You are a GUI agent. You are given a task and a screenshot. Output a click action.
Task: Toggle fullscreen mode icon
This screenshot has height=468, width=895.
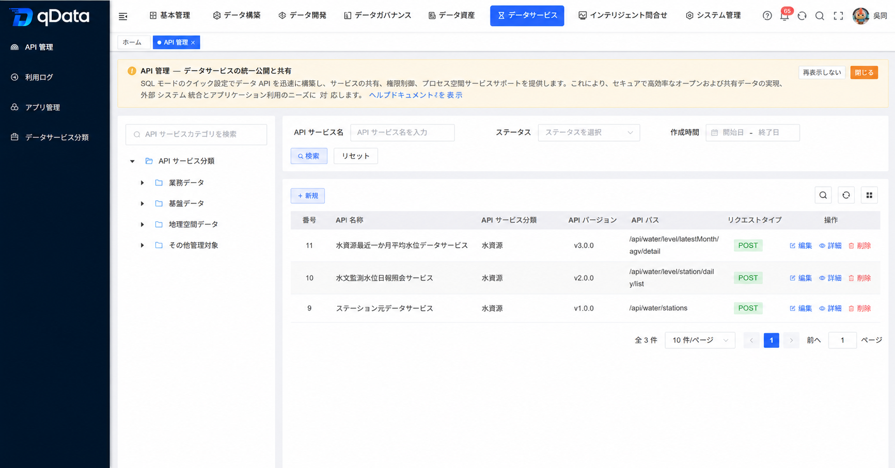(838, 16)
